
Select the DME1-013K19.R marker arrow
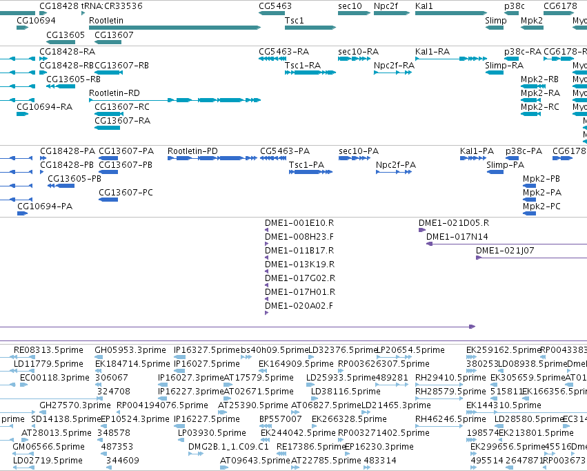point(266,271)
